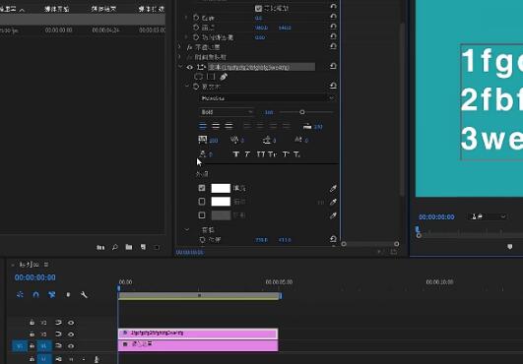523x364 pixels.
Task: Toggle A1 audio track target
Action: pos(44,359)
